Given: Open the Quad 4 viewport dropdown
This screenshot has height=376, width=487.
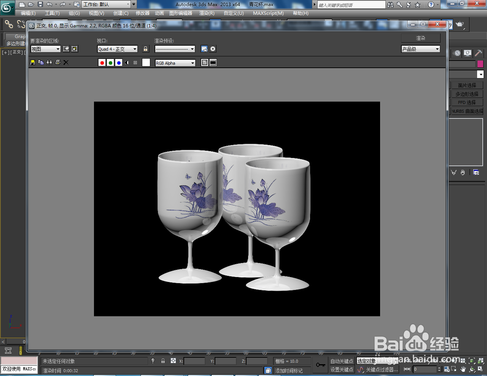Looking at the screenshot, I should [118, 49].
